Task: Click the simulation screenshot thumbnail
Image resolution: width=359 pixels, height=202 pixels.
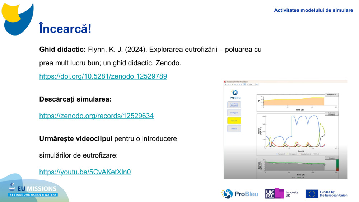Action: (285, 129)
